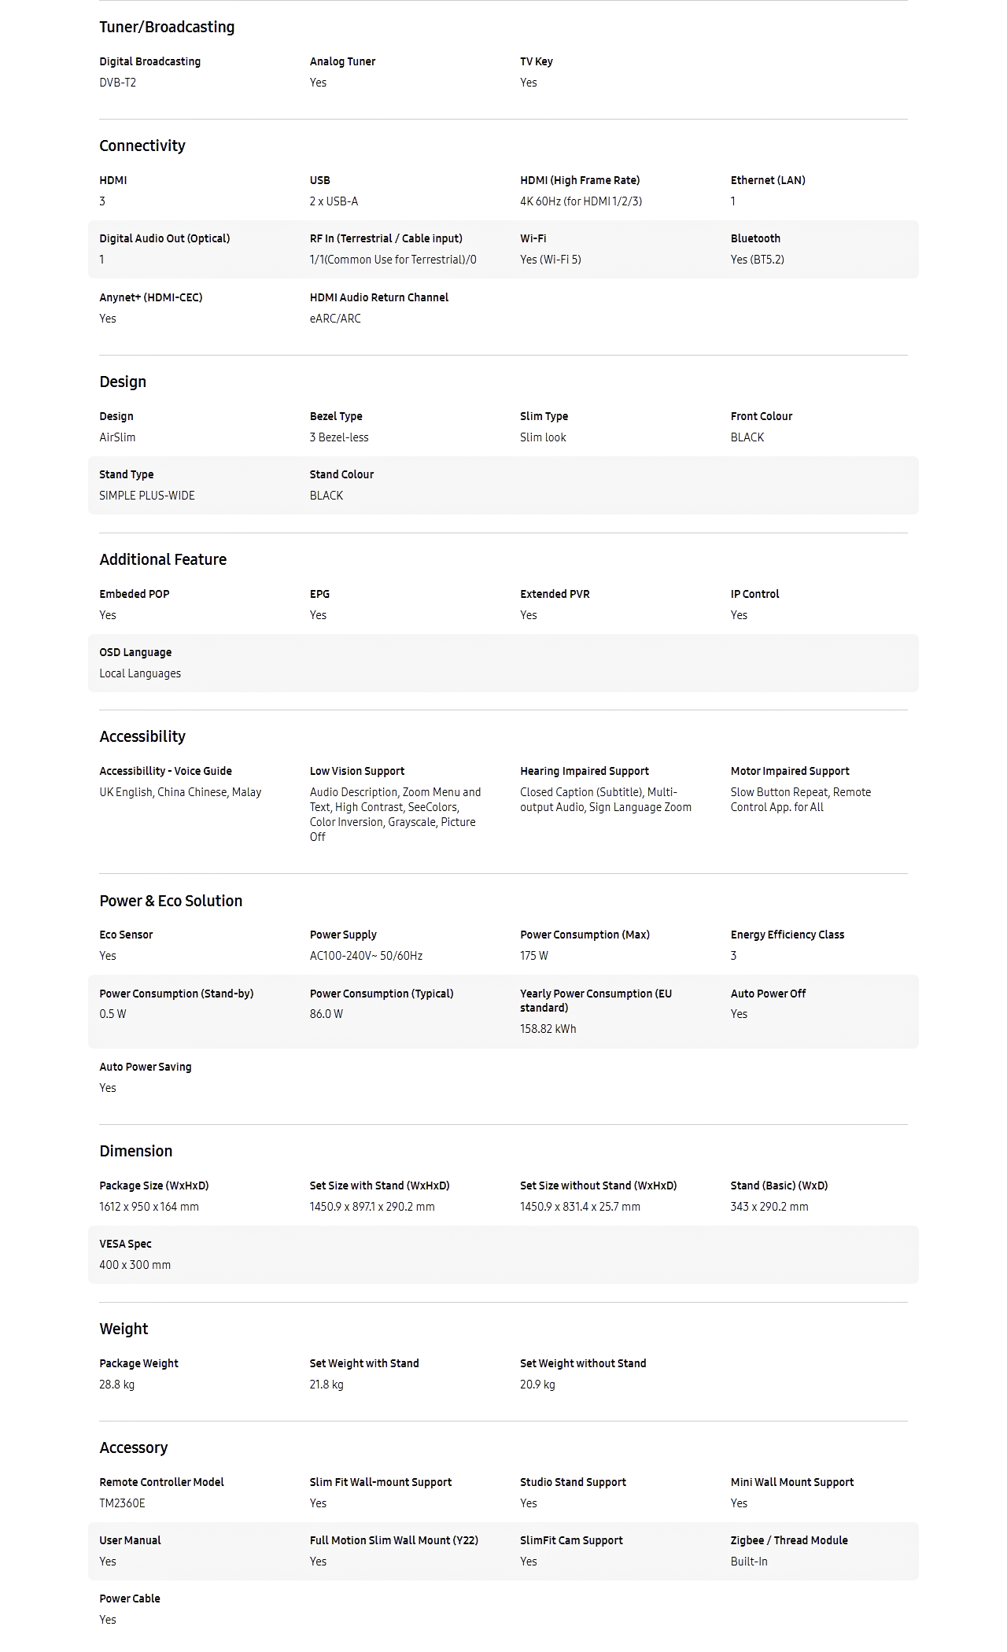Click the Energy Efficiency Class label

pyautogui.click(x=788, y=935)
